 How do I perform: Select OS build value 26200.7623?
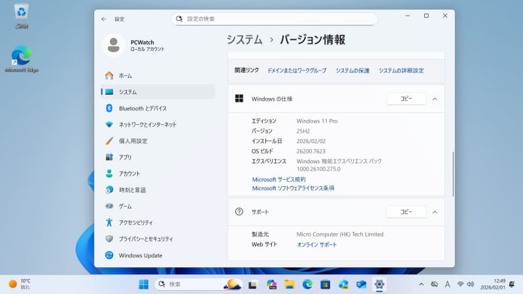[x=311, y=152]
